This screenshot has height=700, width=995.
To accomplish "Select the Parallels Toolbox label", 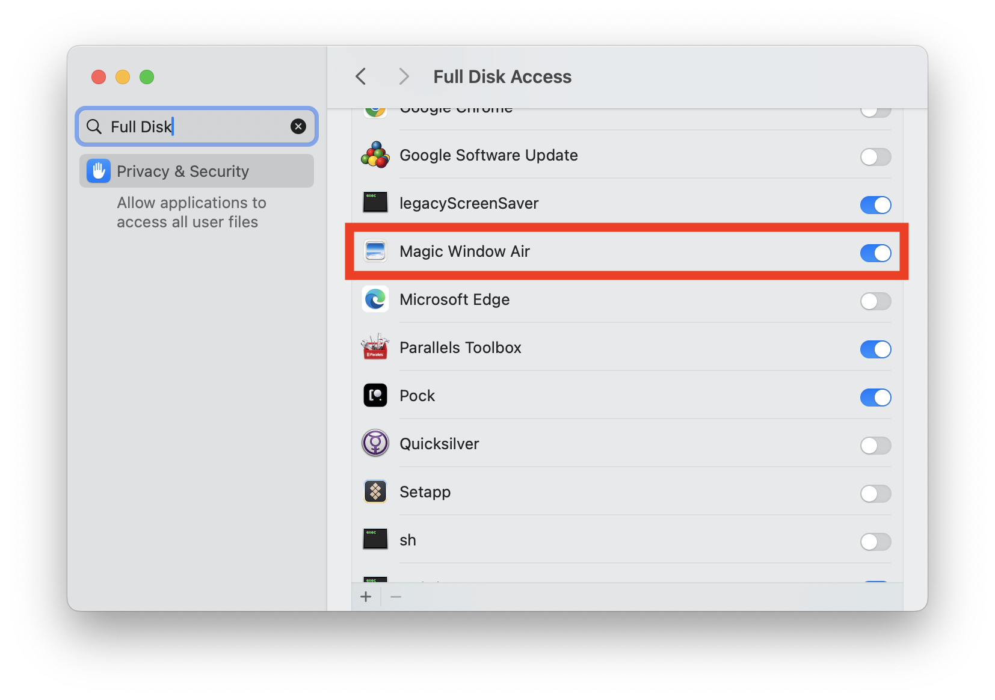I will coord(460,348).
